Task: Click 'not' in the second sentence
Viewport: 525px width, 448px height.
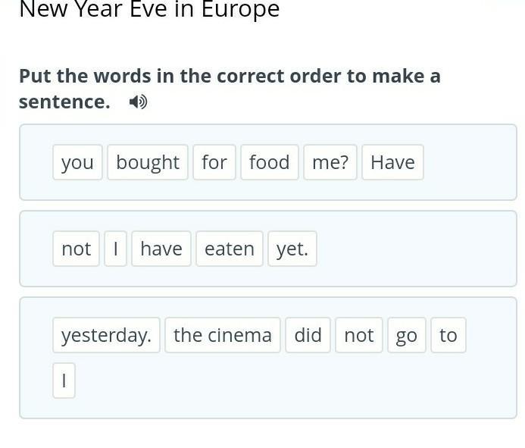Action: [x=76, y=249]
